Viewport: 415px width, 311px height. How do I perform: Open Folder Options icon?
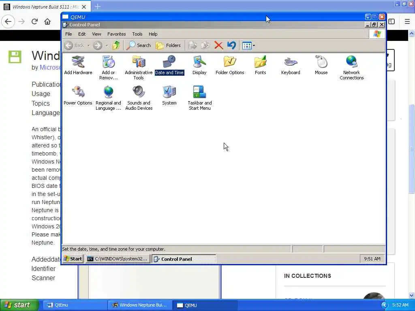pyautogui.click(x=230, y=65)
